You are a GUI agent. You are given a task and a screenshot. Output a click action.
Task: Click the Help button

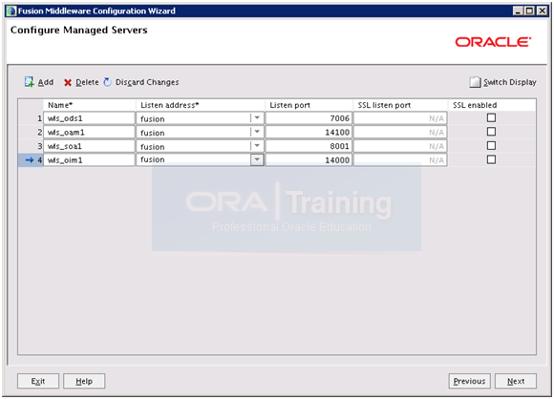coord(84,381)
